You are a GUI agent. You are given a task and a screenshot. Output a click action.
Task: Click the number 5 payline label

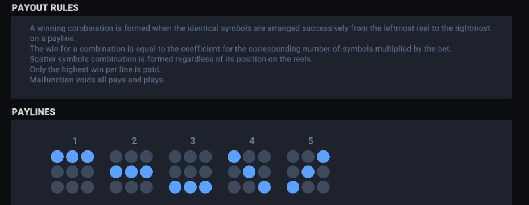[311, 141]
